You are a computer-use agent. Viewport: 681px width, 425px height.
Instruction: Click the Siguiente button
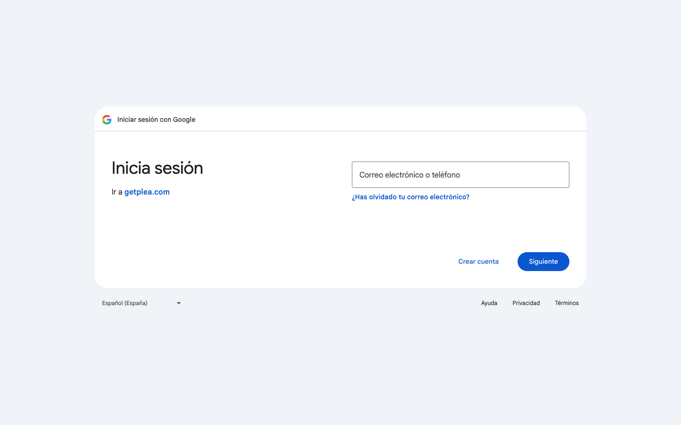tap(543, 262)
